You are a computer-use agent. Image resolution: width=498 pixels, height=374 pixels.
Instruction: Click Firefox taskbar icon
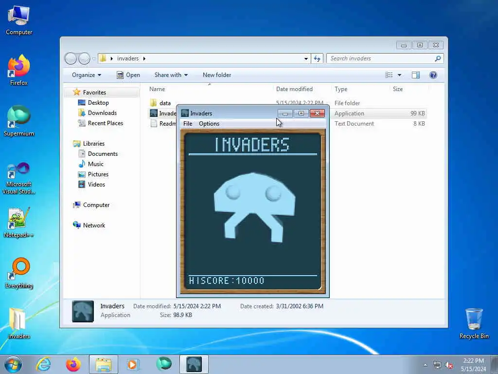(73, 364)
